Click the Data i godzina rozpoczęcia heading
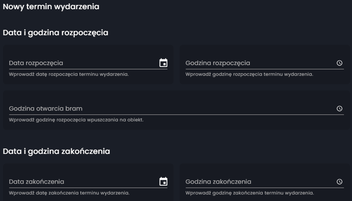Viewport: 352px width, 201px height. 55,33
